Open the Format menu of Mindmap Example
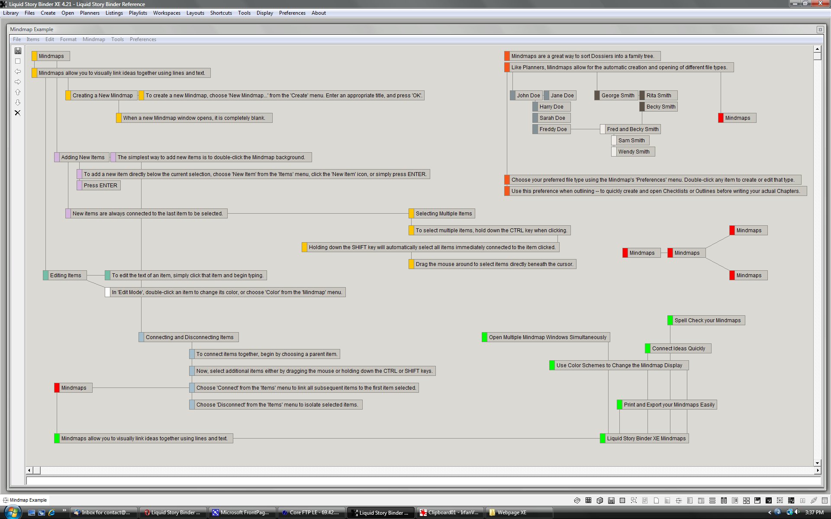Image resolution: width=831 pixels, height=519 pixels. [x=68, y=39]
